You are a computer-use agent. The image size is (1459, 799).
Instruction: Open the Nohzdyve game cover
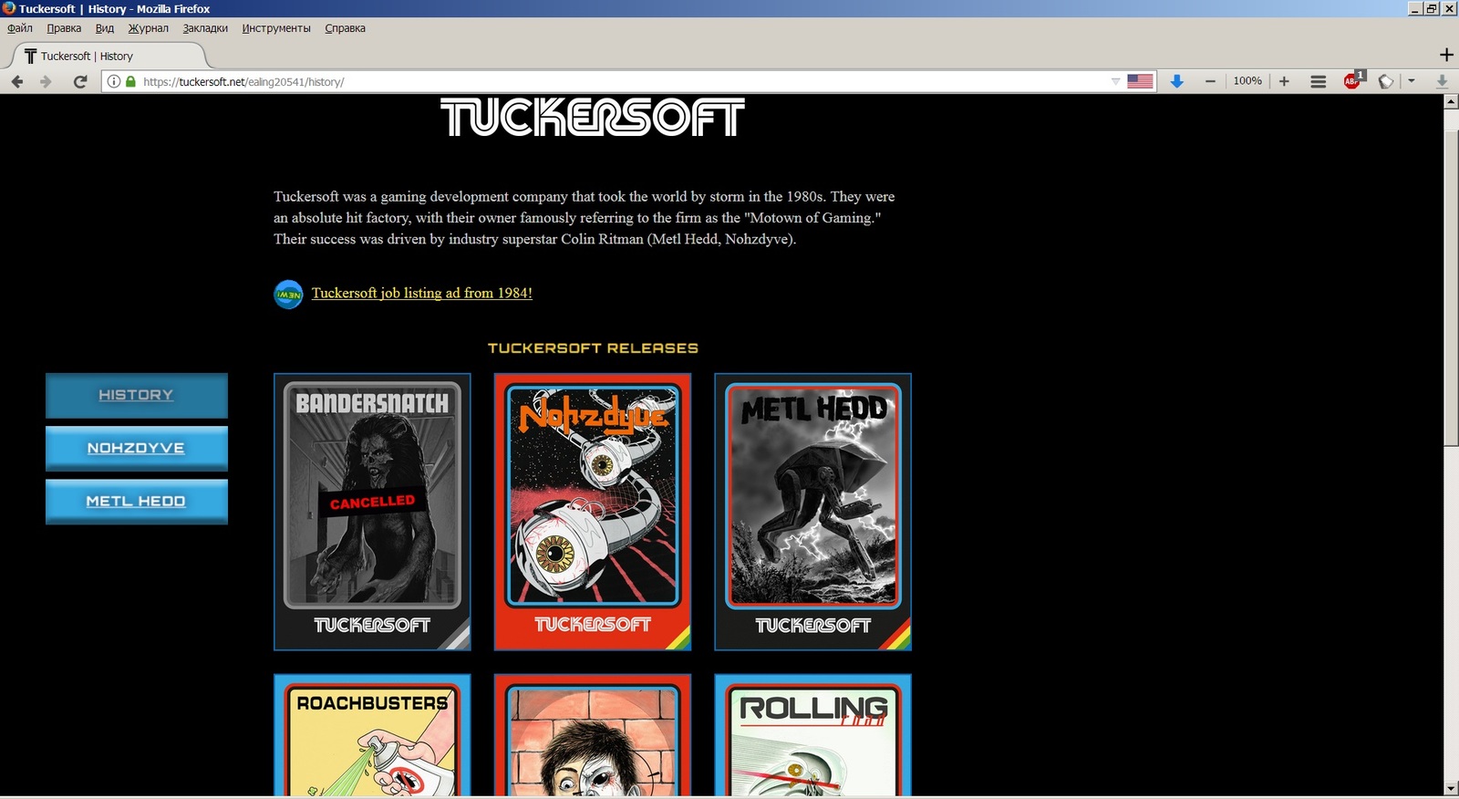click(593, 512)
